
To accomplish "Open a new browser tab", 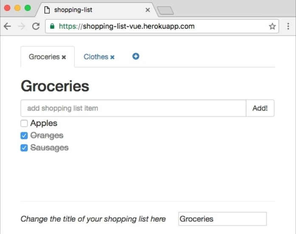I will coord(165,10).
